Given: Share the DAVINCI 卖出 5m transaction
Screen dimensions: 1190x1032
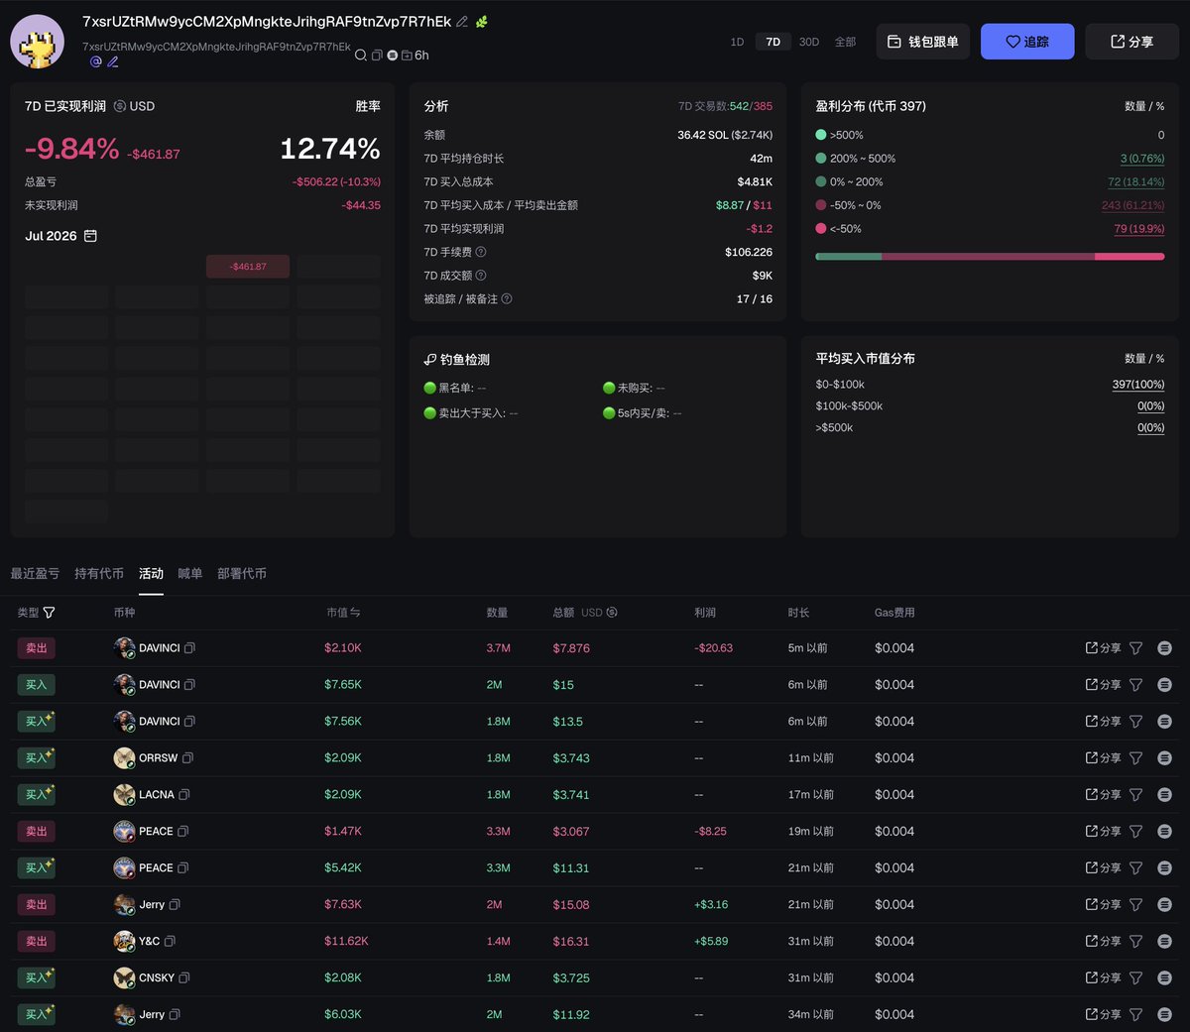Looking at the screenshot, I should (x=1103, y=648).
